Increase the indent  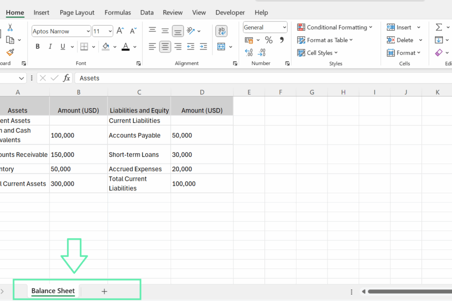coord(204,47)
